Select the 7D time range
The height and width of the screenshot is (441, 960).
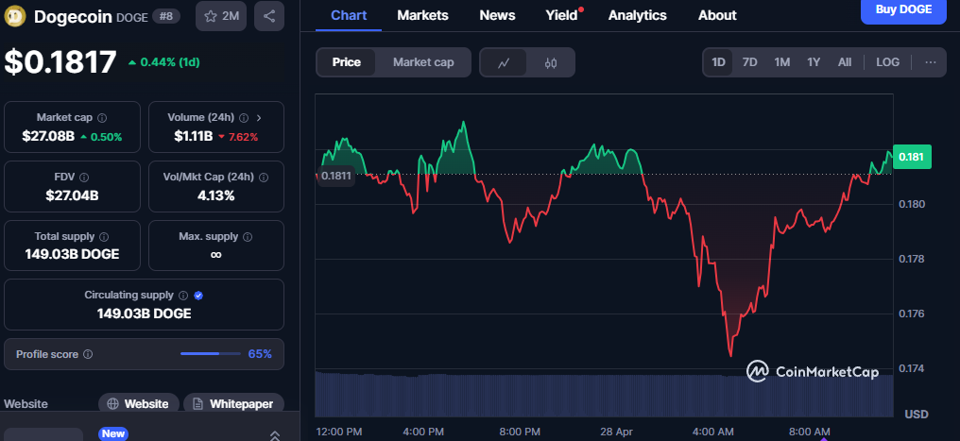pyautogui.click(x=750, y=62)
